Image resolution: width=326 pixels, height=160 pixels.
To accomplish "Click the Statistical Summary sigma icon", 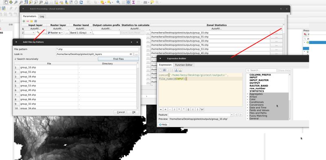I will pyautogui.click(x=134, y=2).
